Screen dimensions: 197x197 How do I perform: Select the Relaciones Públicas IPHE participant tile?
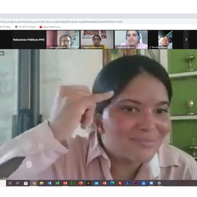[29, 39]
